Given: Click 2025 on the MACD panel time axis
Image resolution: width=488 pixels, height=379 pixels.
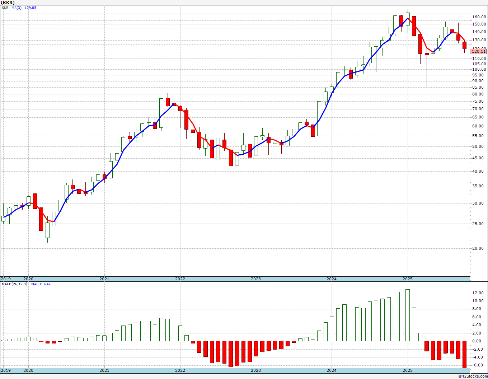Looking at the screenshot, I should pyautogui.click(x=408, y=370).
